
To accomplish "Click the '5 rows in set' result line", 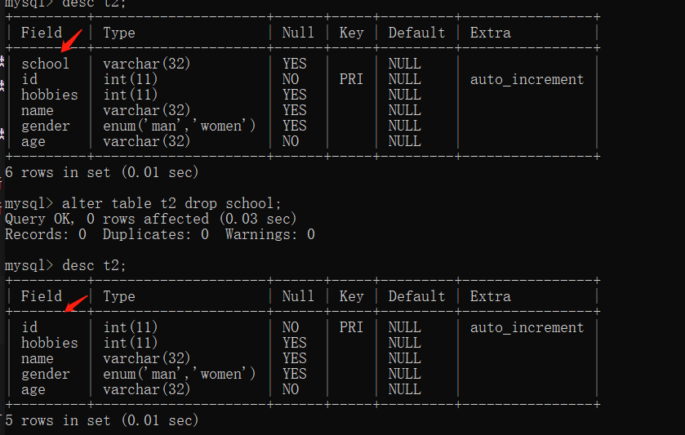I will [101, 420].
